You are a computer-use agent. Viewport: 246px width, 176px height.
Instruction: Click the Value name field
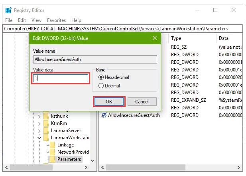tap(95, 59)
